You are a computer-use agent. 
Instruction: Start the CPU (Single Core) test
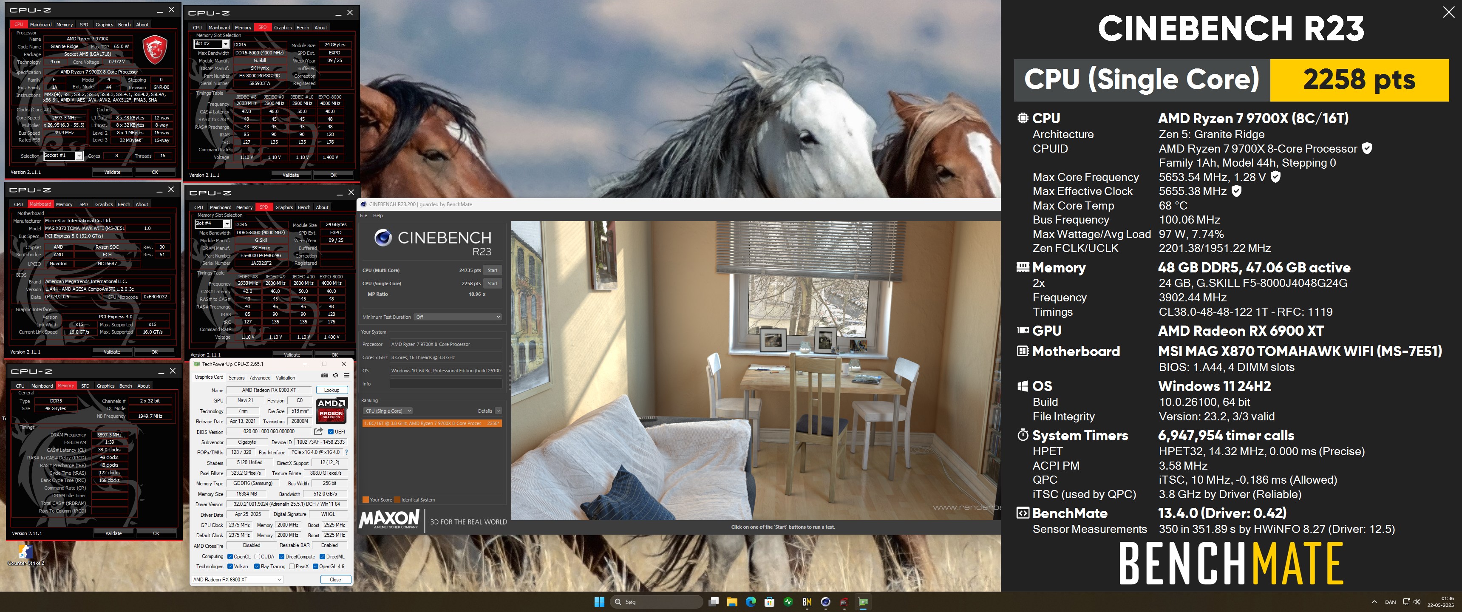pos(493,283)
